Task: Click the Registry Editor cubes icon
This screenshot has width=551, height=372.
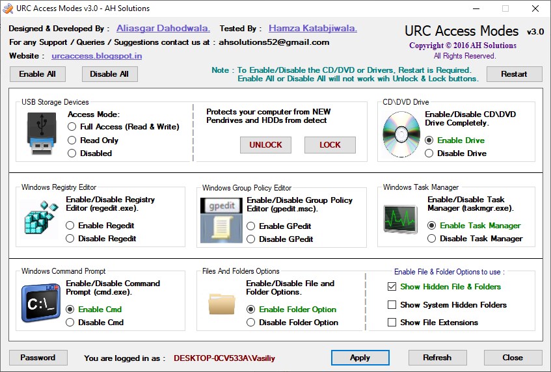Action: pyautogui.click(x=41, y=217)
